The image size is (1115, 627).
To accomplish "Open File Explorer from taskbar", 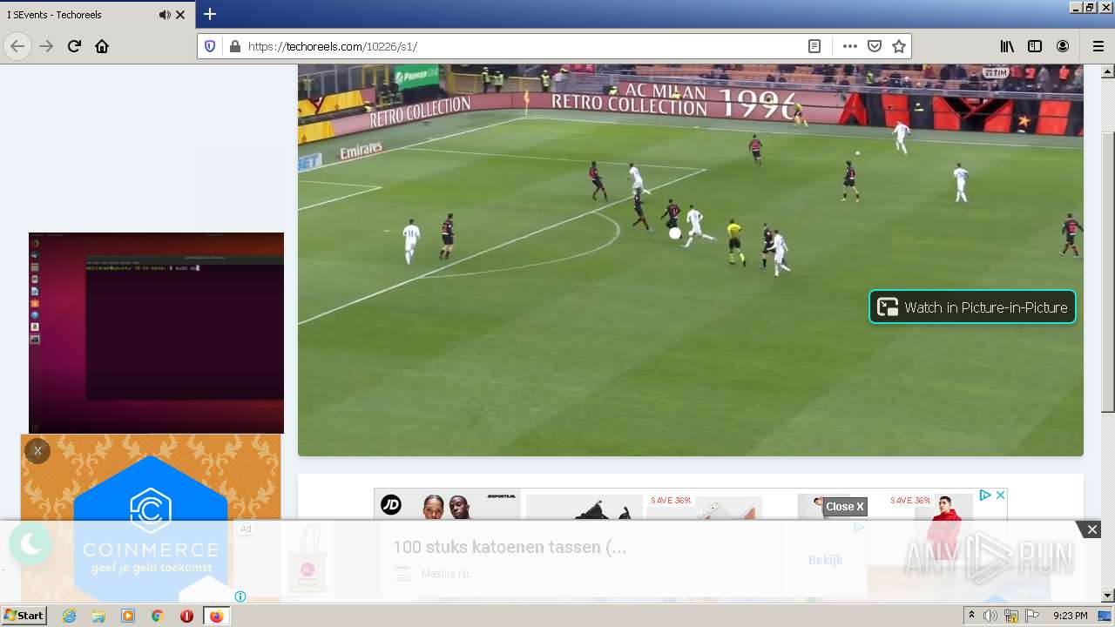I will click(x=98, y=616).
